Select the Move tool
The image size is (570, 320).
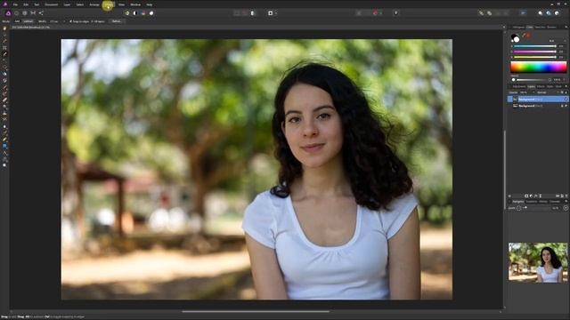point(4,35)
